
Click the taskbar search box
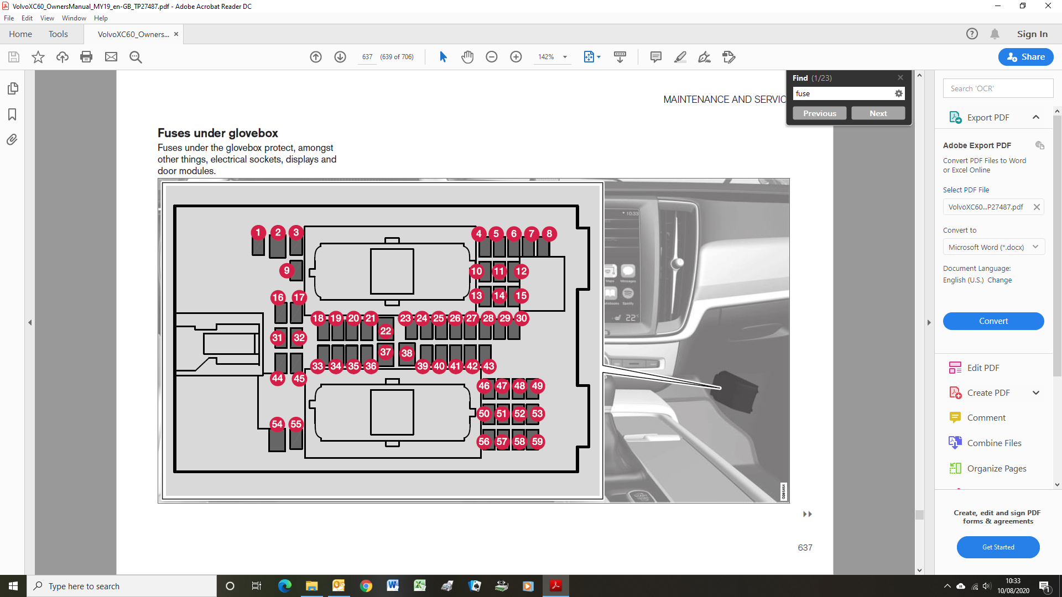[x=122, y=586]
